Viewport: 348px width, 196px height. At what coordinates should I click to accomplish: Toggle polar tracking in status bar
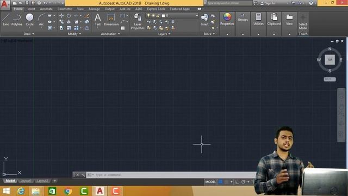pos(243,182)
